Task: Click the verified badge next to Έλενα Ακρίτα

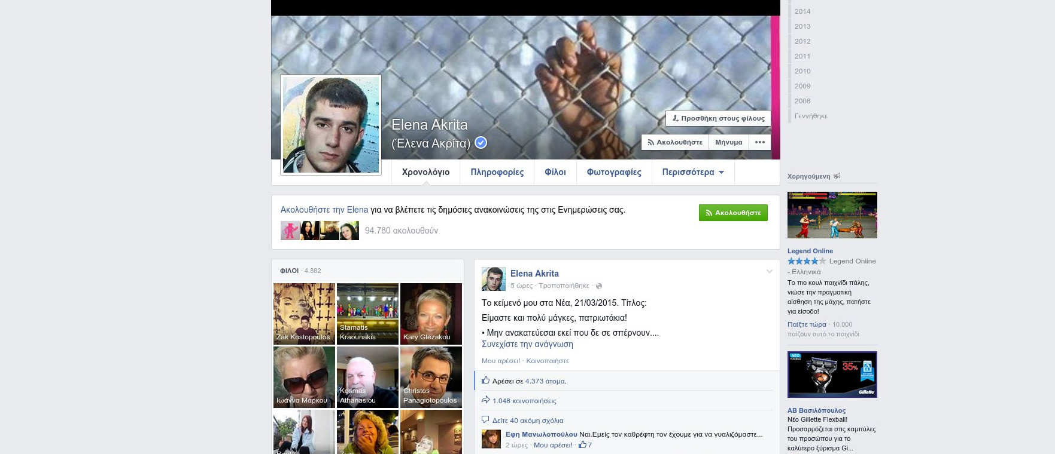Action: click(481, 143)
